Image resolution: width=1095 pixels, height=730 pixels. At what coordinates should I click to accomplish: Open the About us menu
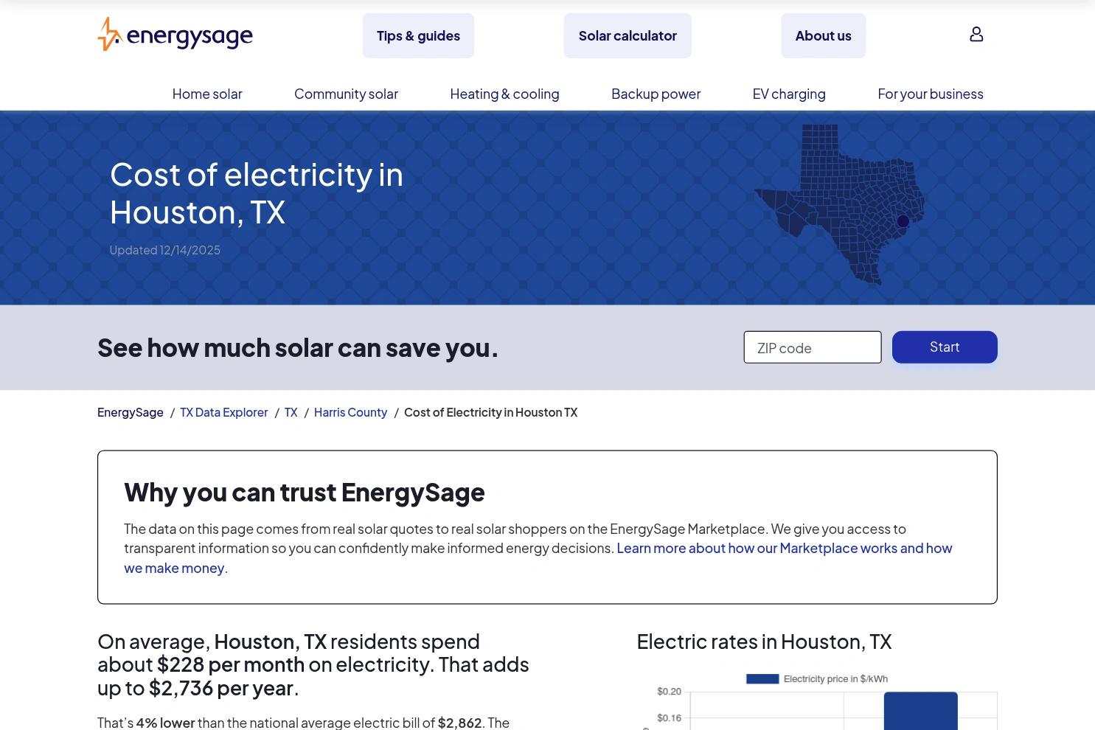point(823,35)
